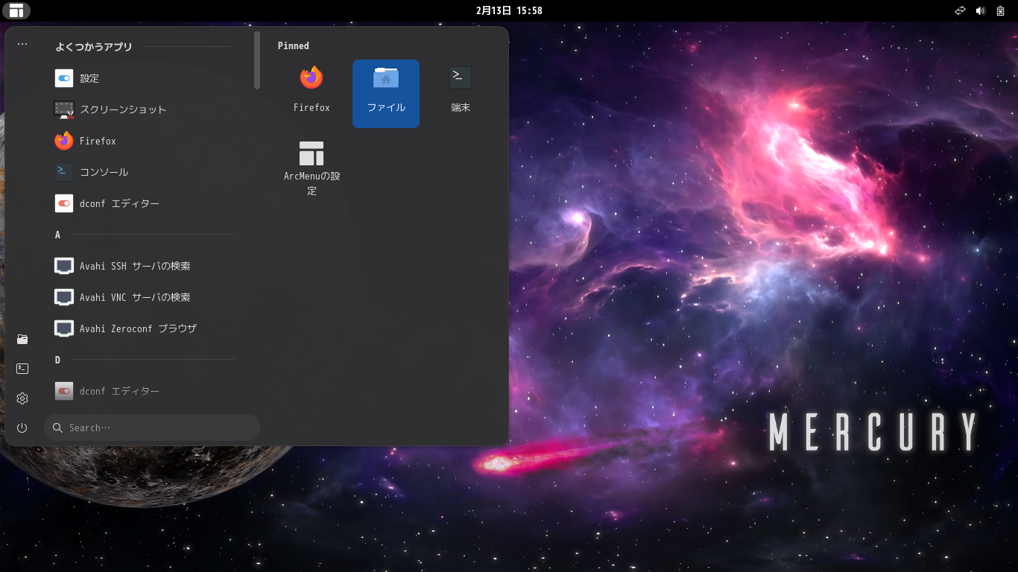Click the volume speaker icon in top panel
The height and width of the screenshot is (572, 1018).
pos(980,10)
